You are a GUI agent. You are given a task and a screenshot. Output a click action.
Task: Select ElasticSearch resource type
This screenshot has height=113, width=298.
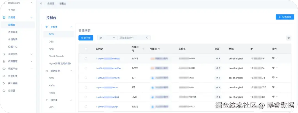click(56, 56)
